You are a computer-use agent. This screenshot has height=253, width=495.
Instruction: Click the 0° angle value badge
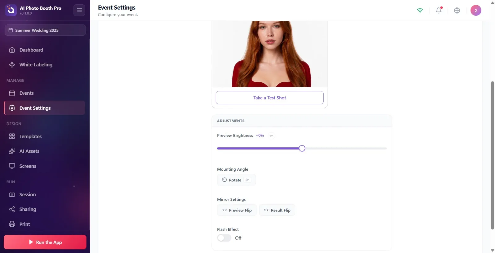247,180
